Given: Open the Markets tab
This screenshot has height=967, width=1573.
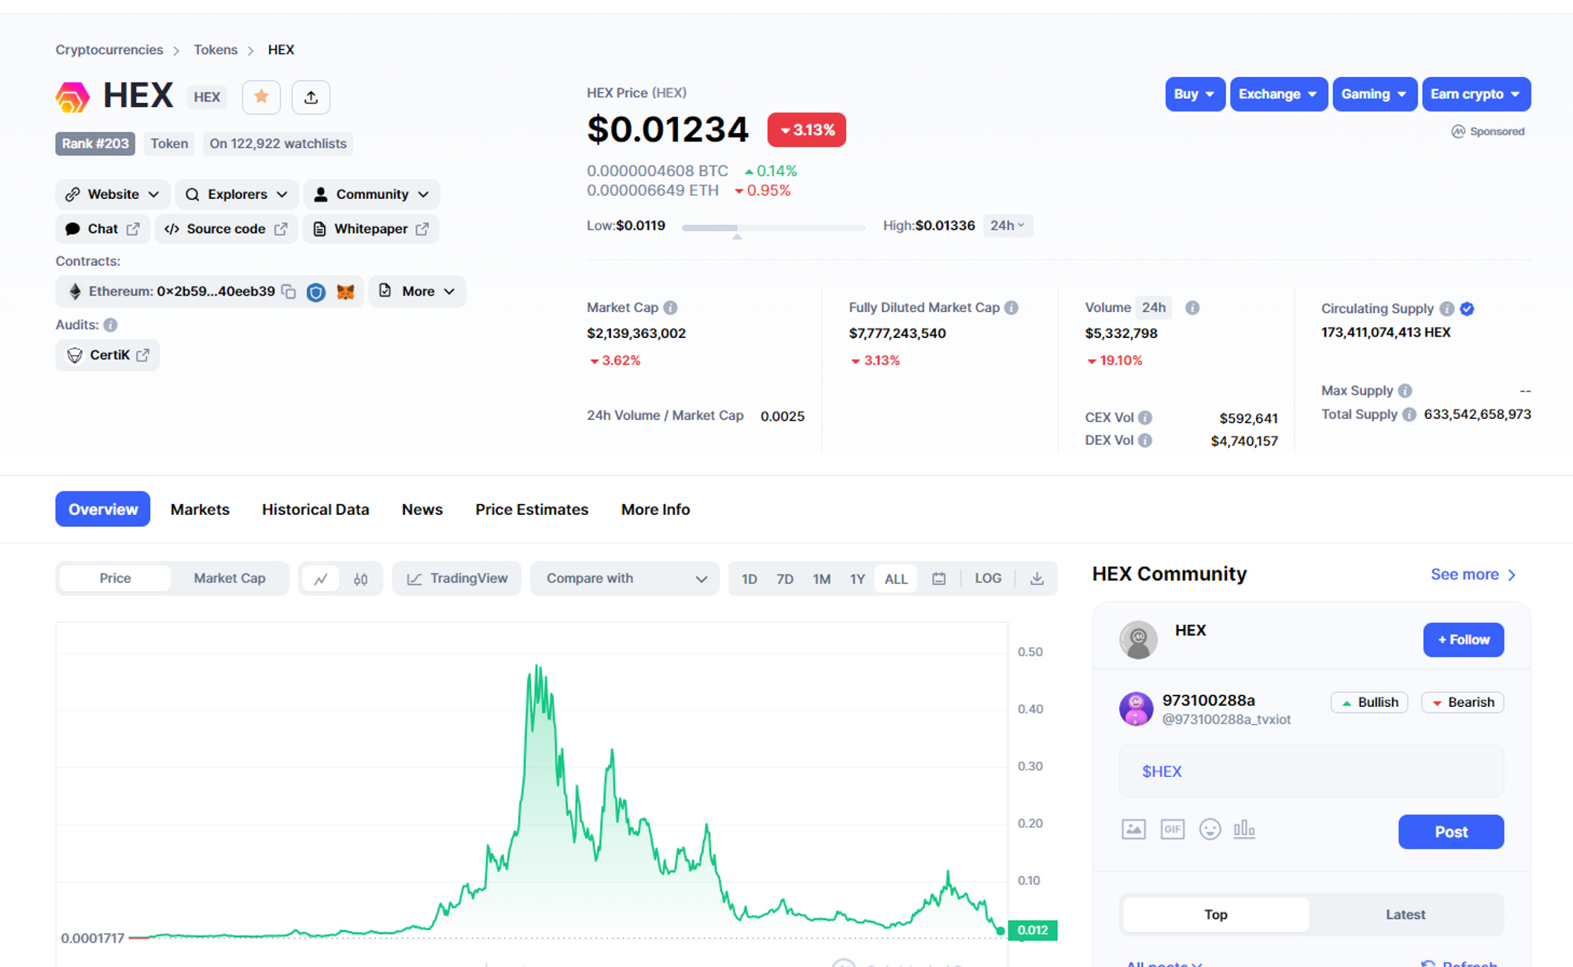Looking at the screenshot, I should pyautogui.click(x=200, y=509).
